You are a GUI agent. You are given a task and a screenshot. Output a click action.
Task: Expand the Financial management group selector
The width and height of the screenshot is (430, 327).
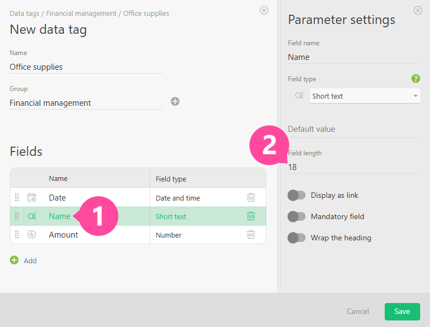pos(86,103)
